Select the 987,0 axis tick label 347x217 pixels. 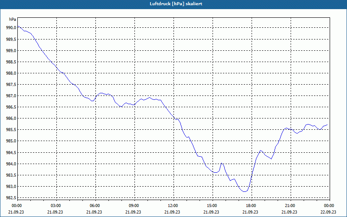[11, 95]
